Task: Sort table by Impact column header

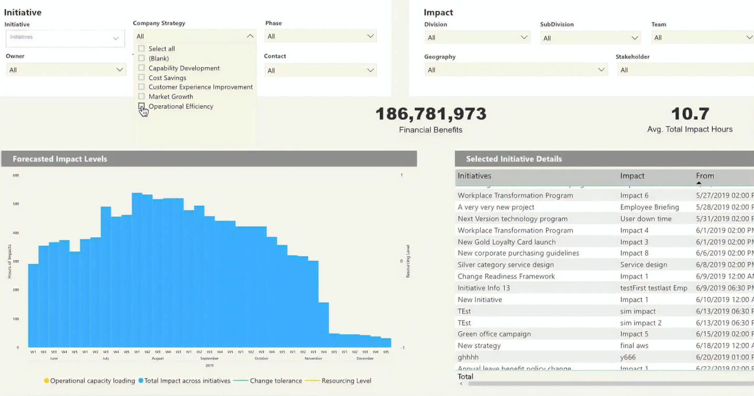Action: click(632, 176)
